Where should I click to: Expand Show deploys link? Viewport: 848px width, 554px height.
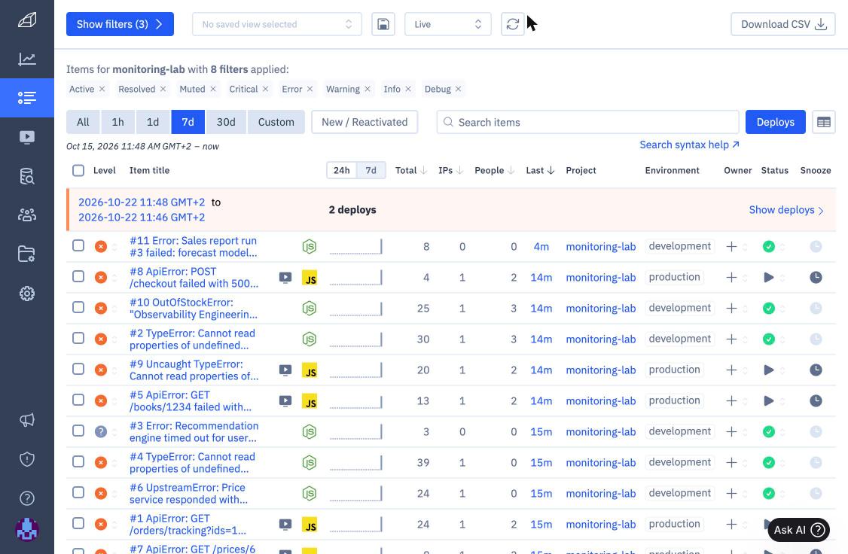pyautogui.click(x=786, y=210)
